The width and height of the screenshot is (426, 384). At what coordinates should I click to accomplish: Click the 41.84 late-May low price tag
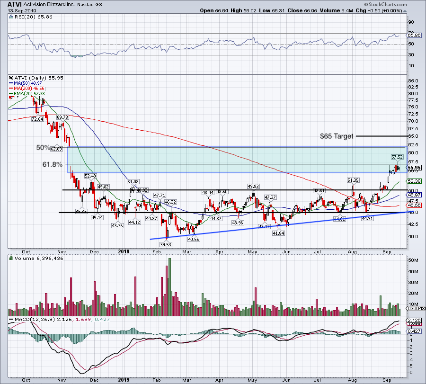pyautogui.click(x=278, y=233)
